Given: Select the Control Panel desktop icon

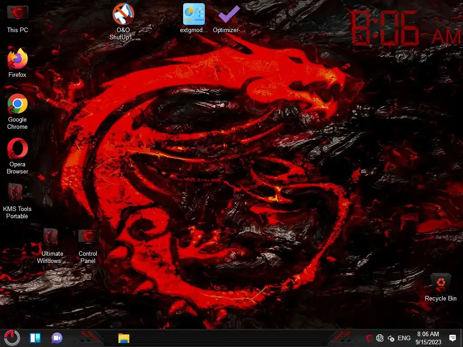Looking at the screenshot, I should [88, 246].
